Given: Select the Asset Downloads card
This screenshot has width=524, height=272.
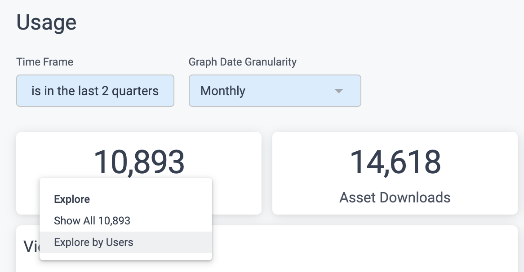Looking at the screenshot, I should pyautogui.click(x=395, y=173).
